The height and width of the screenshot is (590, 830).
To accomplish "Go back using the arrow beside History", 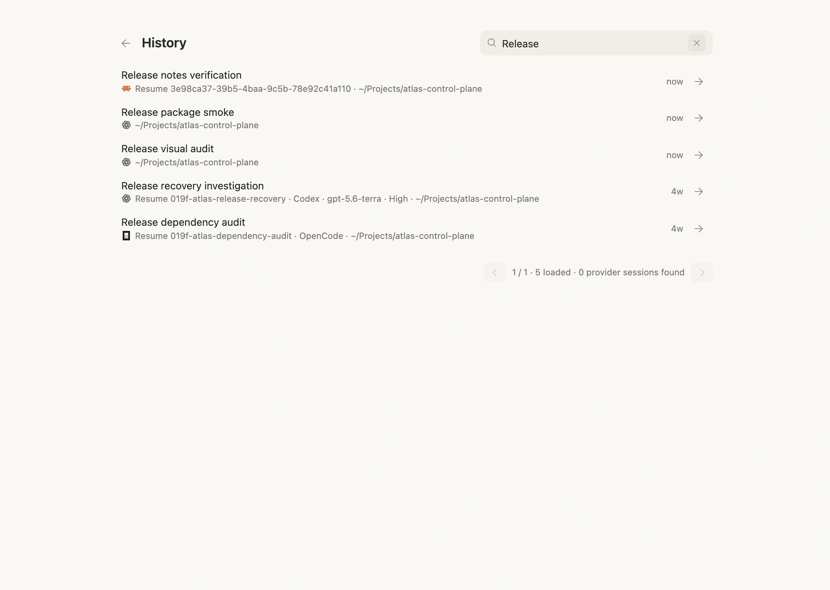I will tap(126, 43).
